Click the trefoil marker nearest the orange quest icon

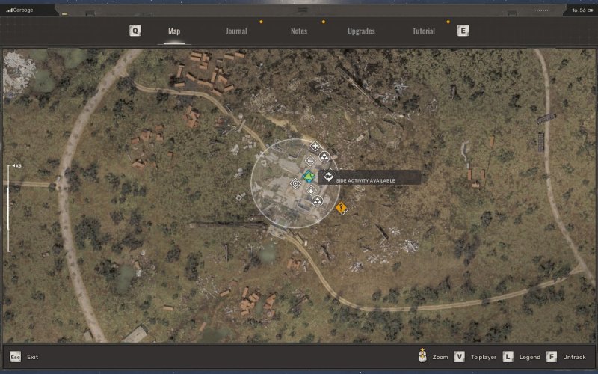point(317,200)
